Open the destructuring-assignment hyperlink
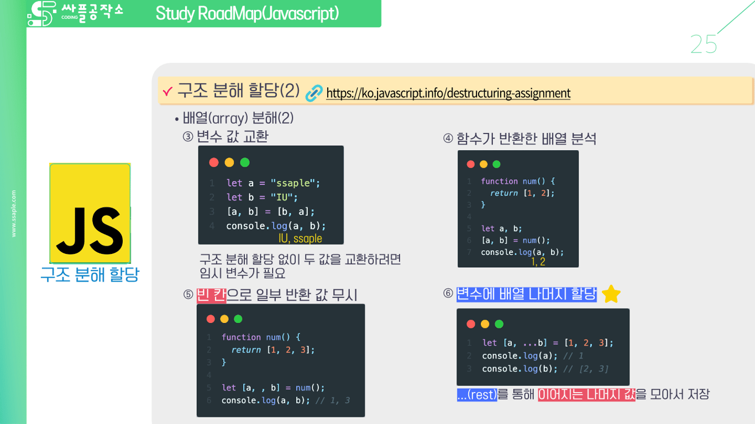The width and height of the screenshot is (755, 424). tap(448, 93)
